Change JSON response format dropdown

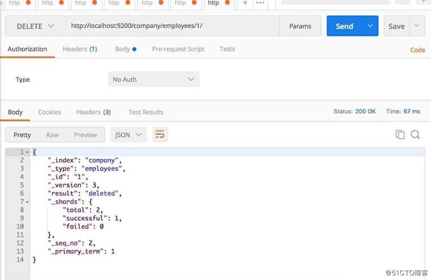tap(129, 135)
